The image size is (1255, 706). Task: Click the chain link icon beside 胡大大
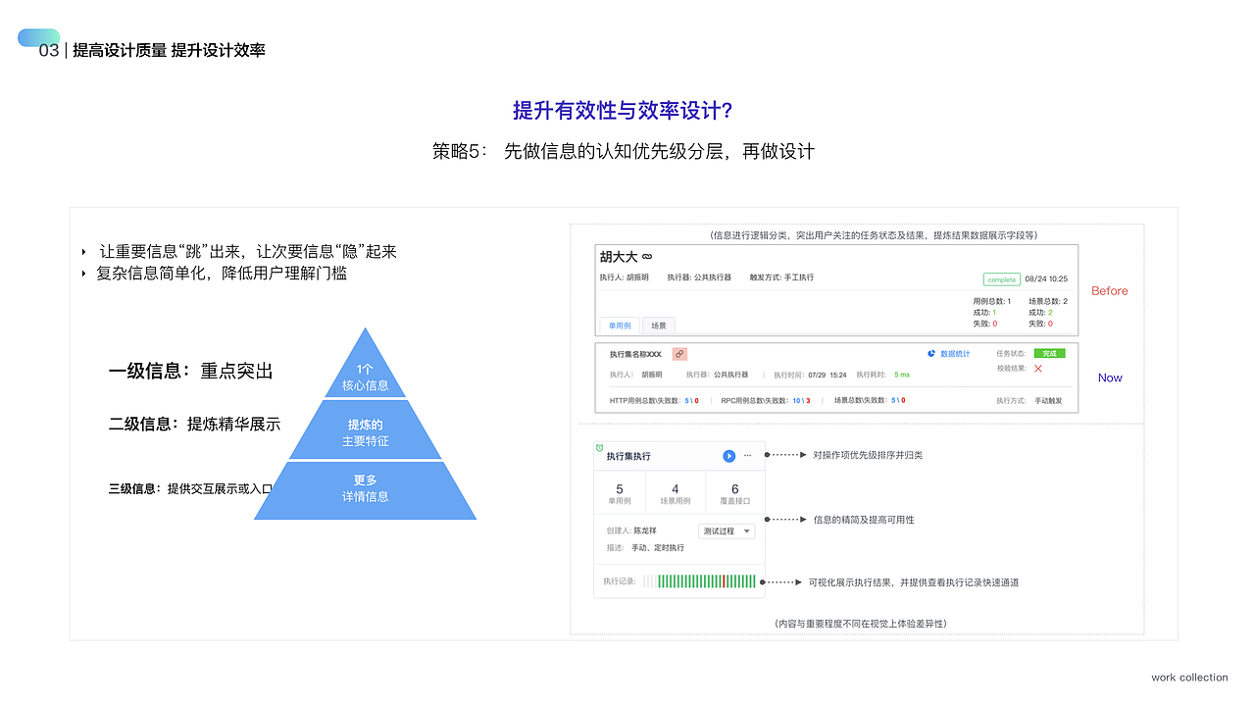click(647, 257)
